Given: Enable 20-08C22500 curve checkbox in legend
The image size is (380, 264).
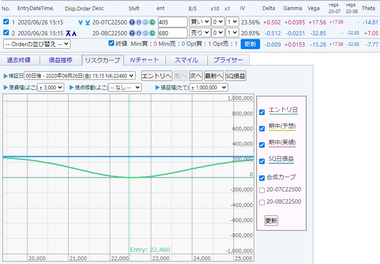Looking at the screenshot, I should (262, 202).
